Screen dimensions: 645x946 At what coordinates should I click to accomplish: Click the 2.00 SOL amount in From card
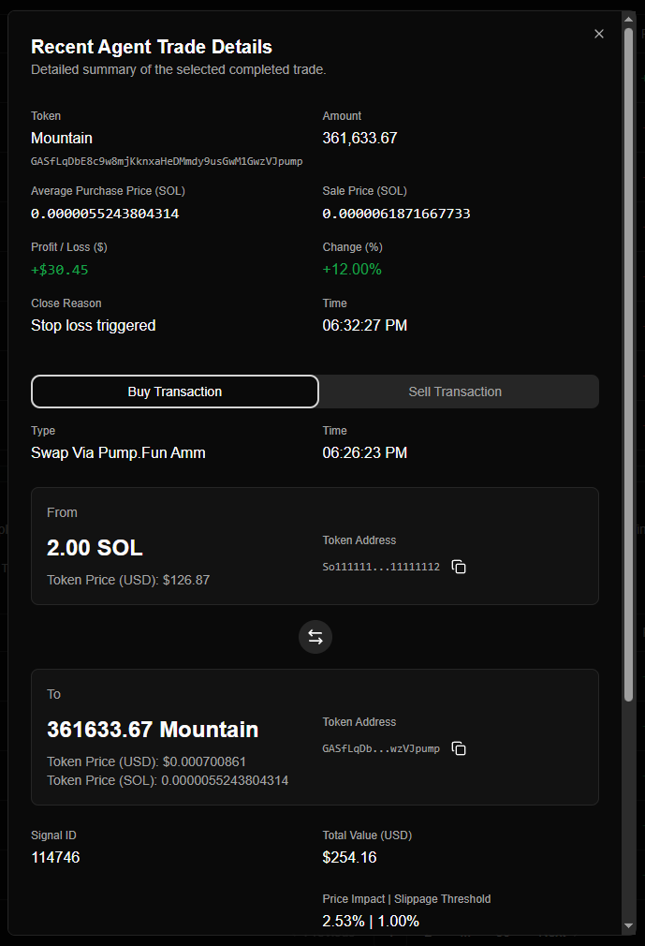(95, 548)
